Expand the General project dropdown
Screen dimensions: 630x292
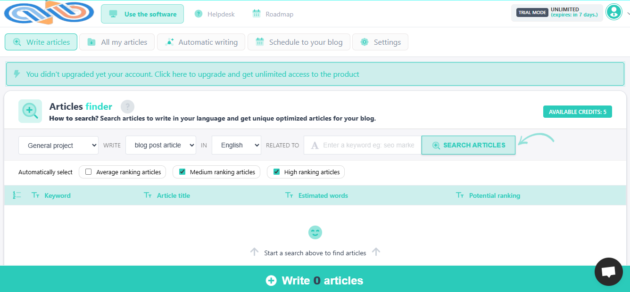[x=58, y=146]
